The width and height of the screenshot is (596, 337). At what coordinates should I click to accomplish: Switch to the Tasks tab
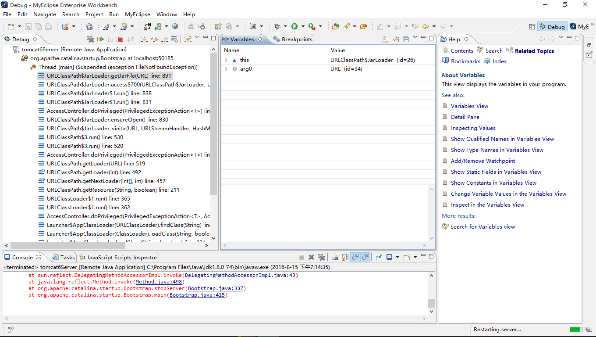point(64,257)
